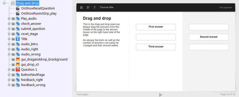Click the OnShowResetQuestion action icon

point(18,8)
